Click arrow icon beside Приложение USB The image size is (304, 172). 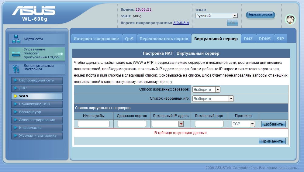(x=16, y=104)
